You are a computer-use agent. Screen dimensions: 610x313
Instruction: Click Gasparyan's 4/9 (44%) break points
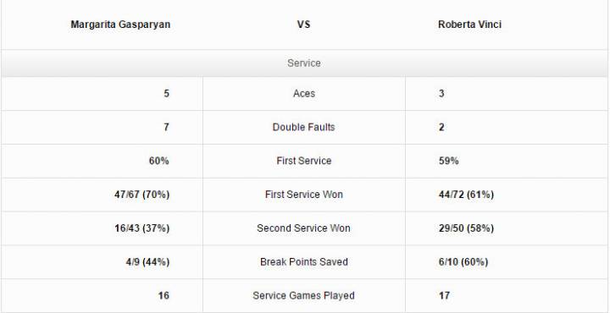coord(147,262)
